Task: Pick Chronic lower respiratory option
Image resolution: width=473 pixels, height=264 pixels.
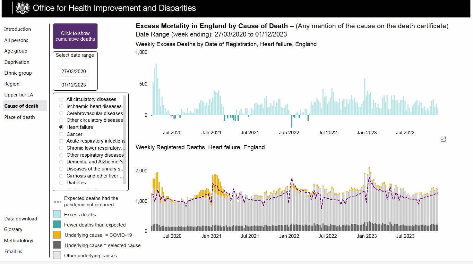Action: tap(61, 148)
